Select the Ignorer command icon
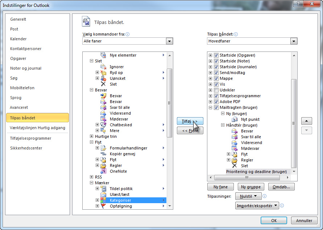323x230 pixels. click(x=103, y=67)
